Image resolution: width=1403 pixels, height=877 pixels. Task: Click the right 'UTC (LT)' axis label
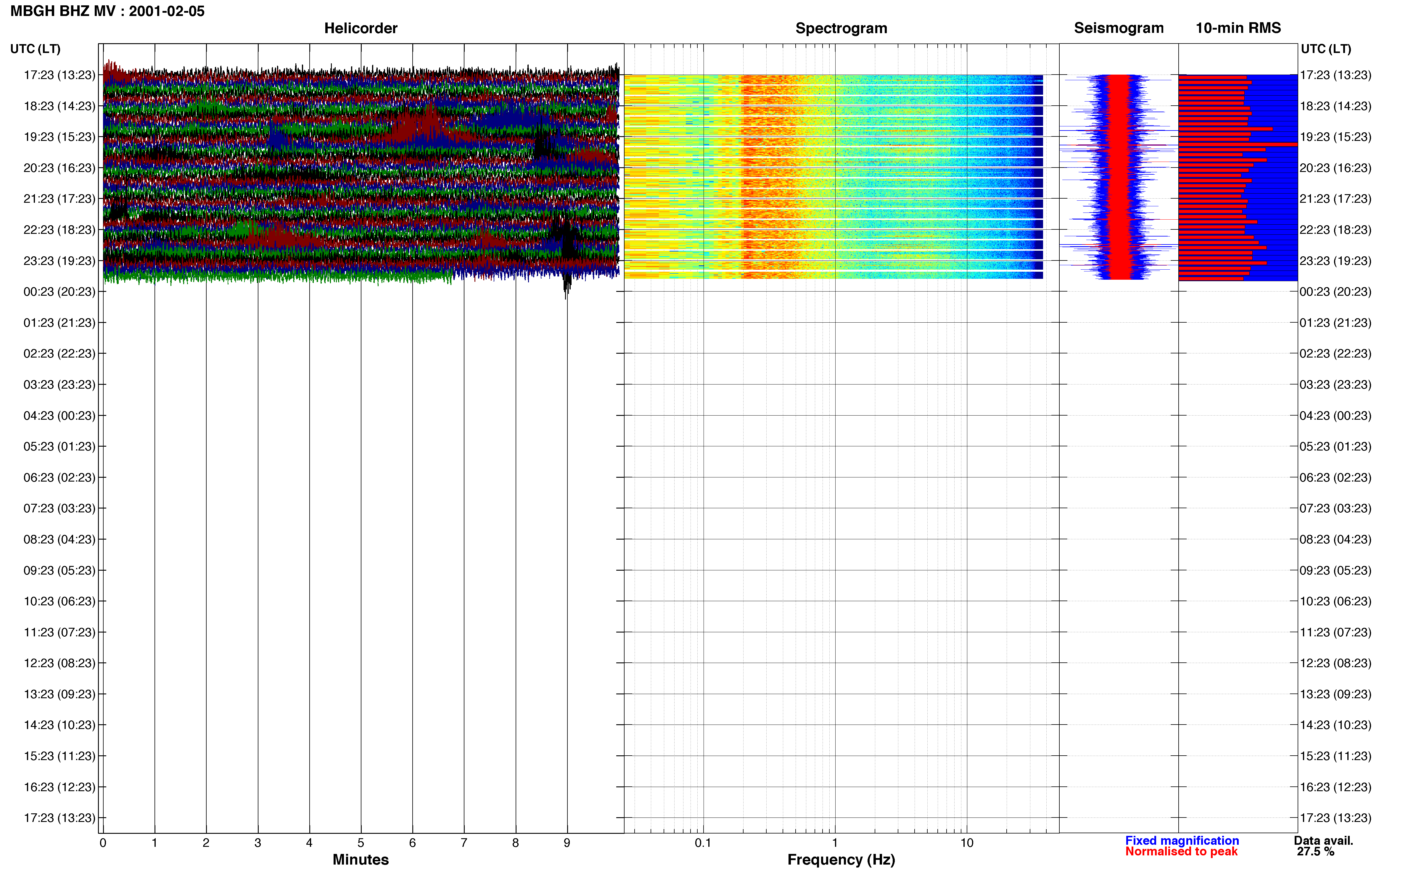1326,49
